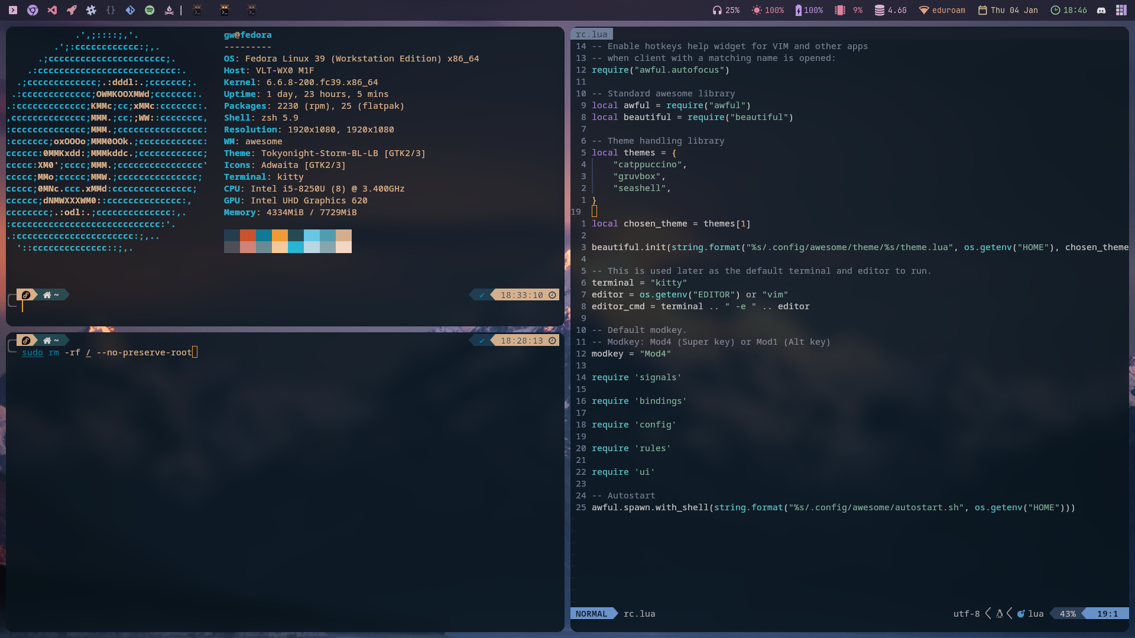
Task: Pick the tan neofetch color block
Action: tap(343, 235)
